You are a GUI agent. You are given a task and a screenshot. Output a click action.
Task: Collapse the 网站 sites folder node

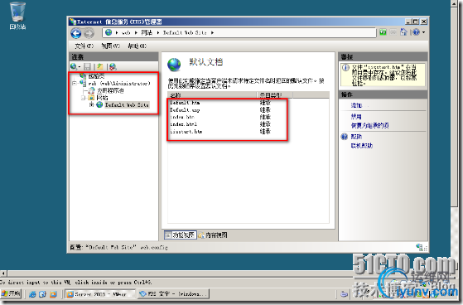[84, 98]
